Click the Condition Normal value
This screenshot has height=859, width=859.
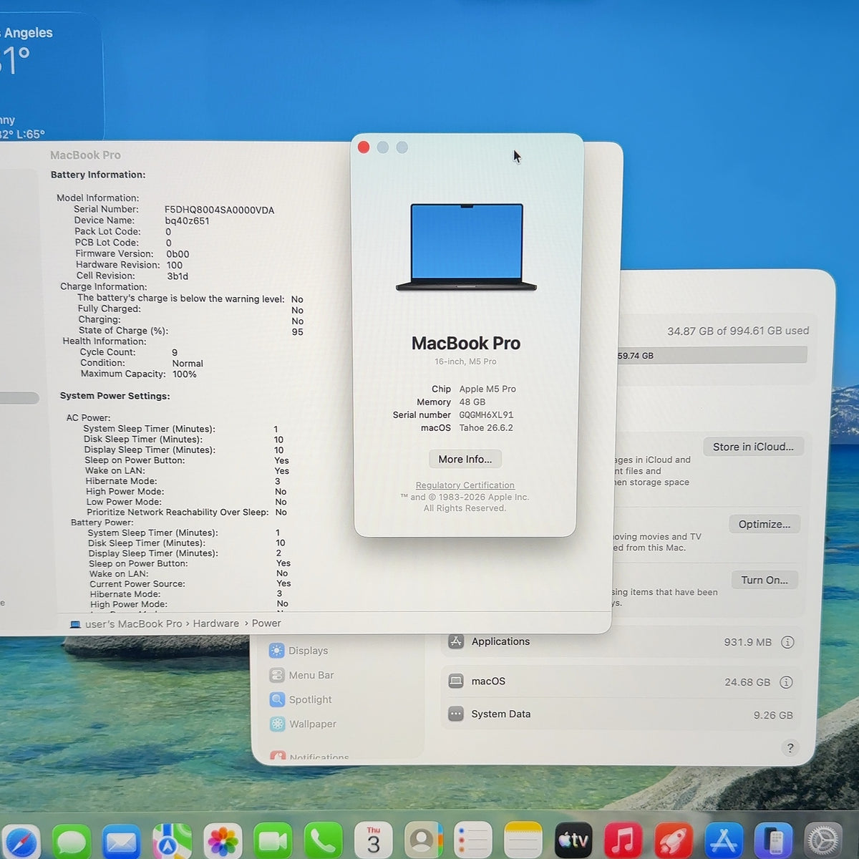coord(188,364)
